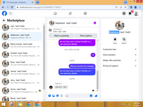This screenshot has height=107, width=143.
Task: Open Jerry bed 1 bath conversation
Action: (x=21, y=82)
